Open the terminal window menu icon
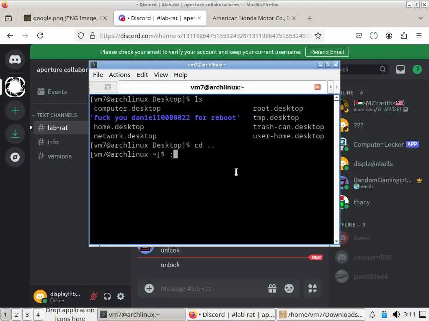 pyautogui.click(x=94, y=65)
